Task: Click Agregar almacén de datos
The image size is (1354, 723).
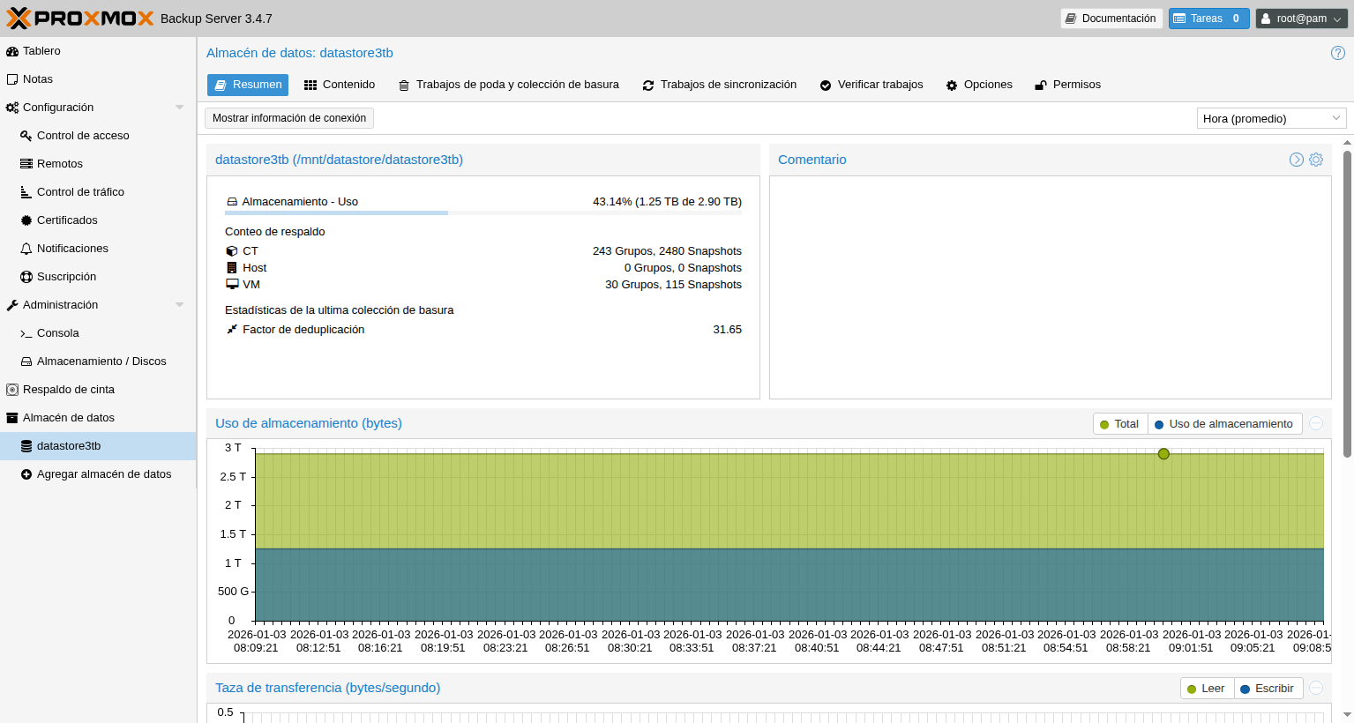Action: click(103, 474)
